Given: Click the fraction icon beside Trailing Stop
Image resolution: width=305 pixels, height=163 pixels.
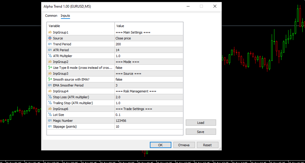Looking at the screenshot, I should point(50,103).
